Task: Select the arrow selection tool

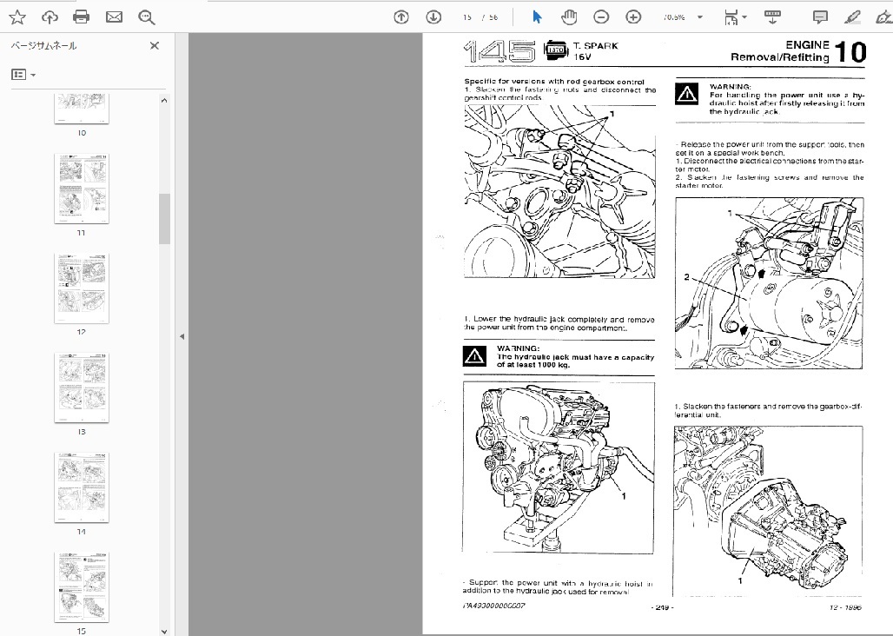Action: pos(537,17)
